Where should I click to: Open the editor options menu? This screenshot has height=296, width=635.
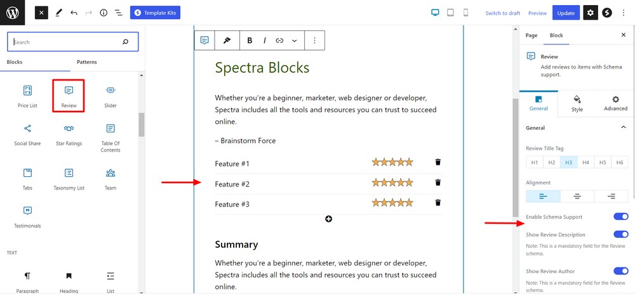point(624,13)
